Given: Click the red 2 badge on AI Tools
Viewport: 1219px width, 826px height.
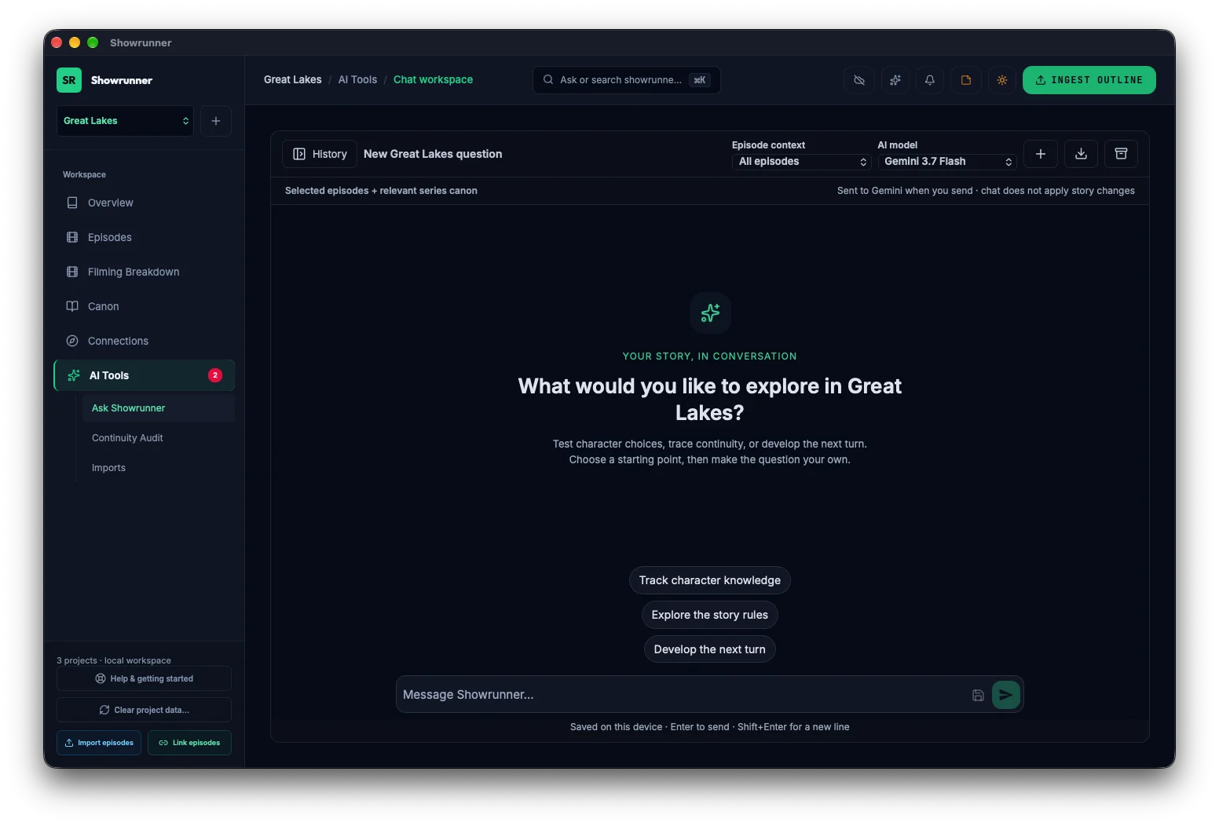Looking at the screenshot, I should coord(215,375).
